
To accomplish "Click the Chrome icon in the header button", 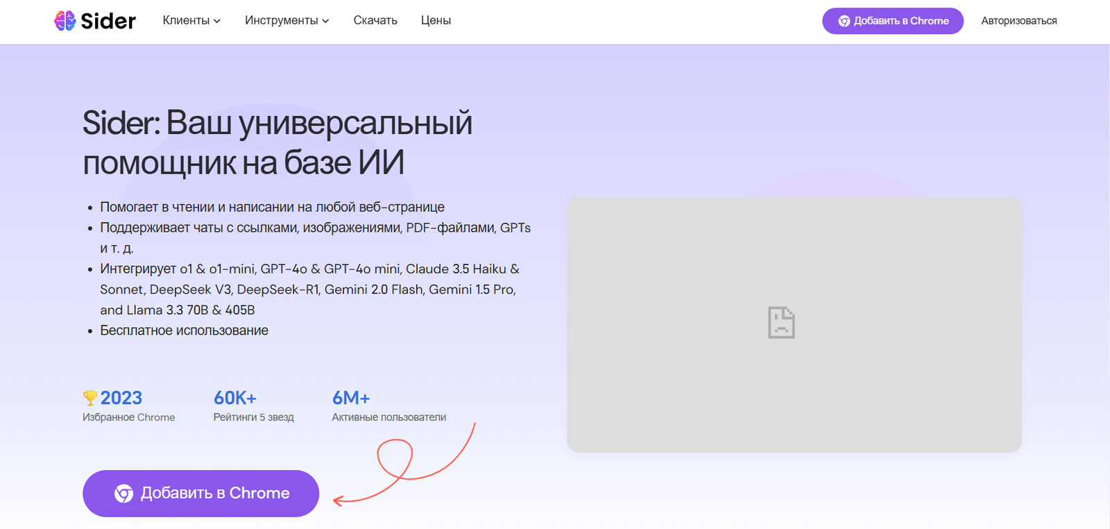I will click(x=844, y=22).
